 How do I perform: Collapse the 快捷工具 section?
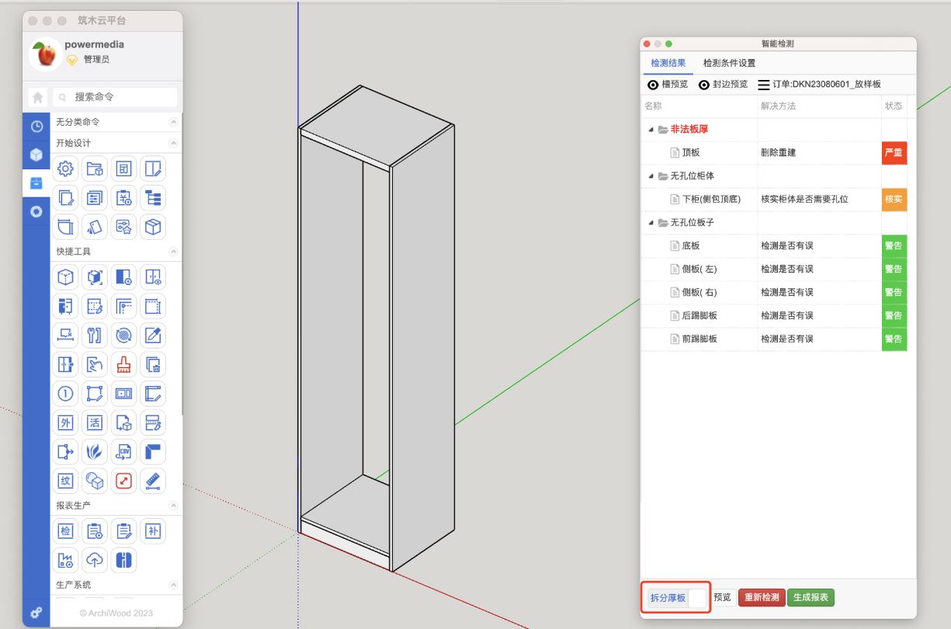173,252
